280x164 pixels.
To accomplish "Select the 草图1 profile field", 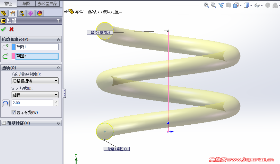I will [37, 47].
